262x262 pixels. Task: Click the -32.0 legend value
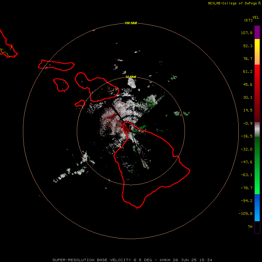(247, 149)
